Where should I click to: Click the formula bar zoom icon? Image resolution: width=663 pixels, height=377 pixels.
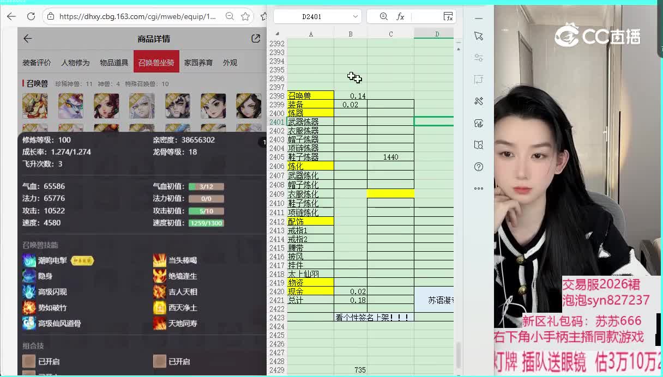384,17
